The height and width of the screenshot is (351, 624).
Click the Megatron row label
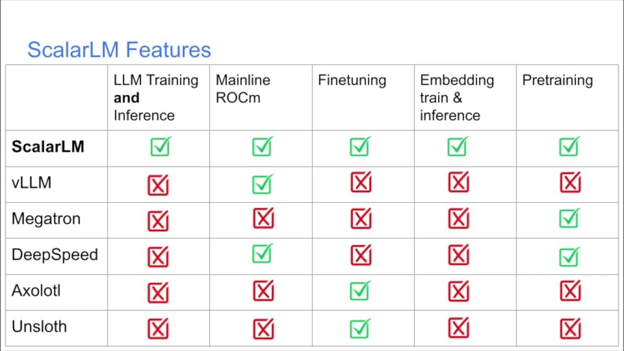click(x=46, y=219)
